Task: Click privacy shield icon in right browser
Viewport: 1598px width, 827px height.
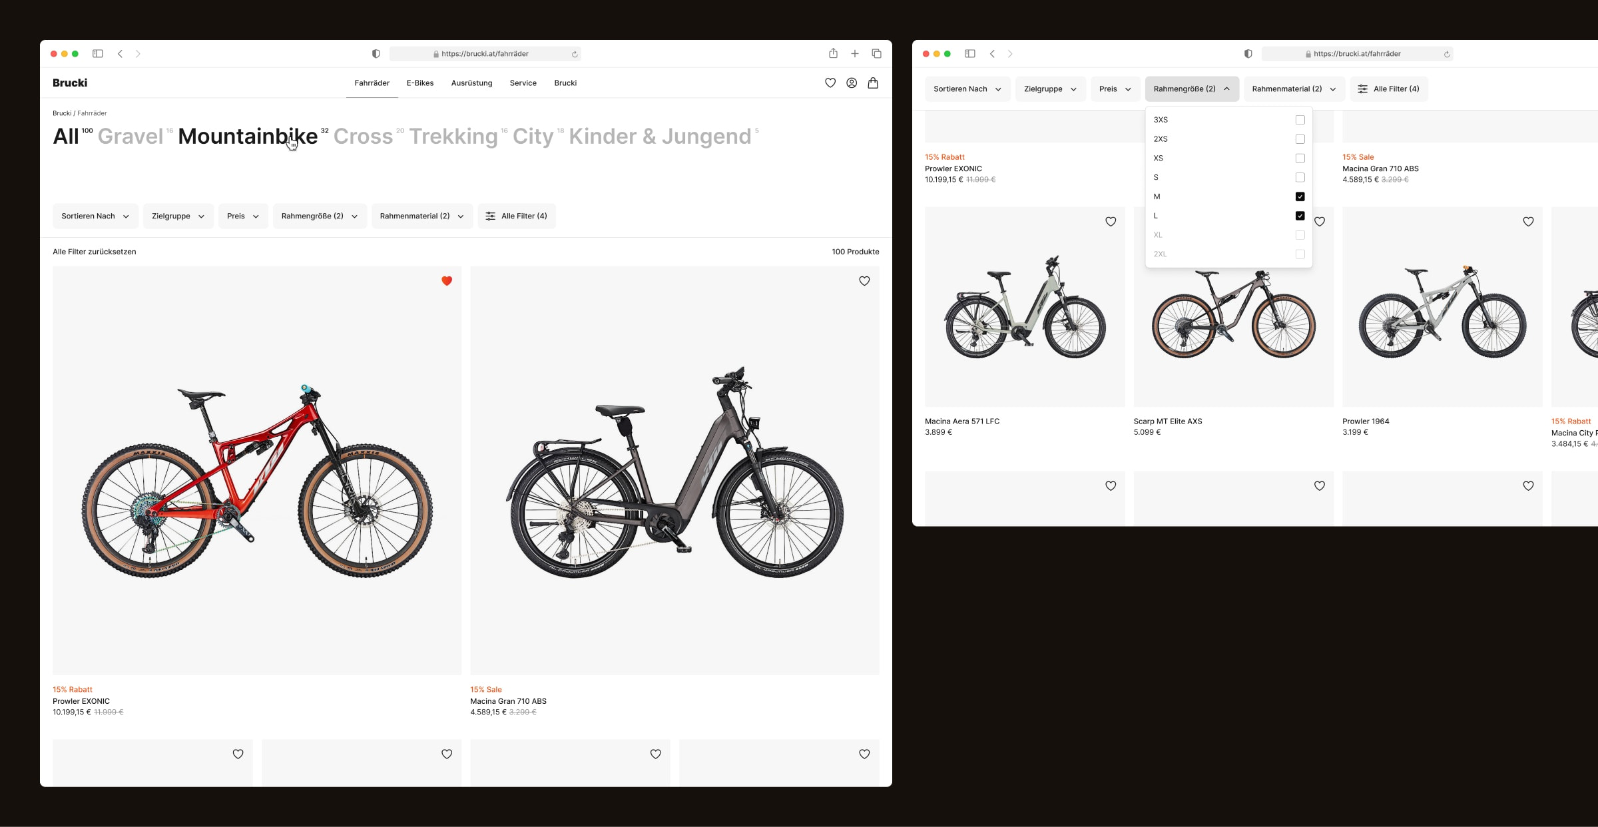Action: click(x=1248, y=53)
